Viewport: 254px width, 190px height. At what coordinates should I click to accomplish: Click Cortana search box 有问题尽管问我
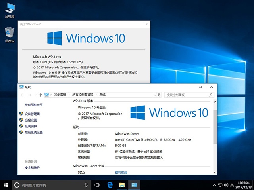click(51, 185)
